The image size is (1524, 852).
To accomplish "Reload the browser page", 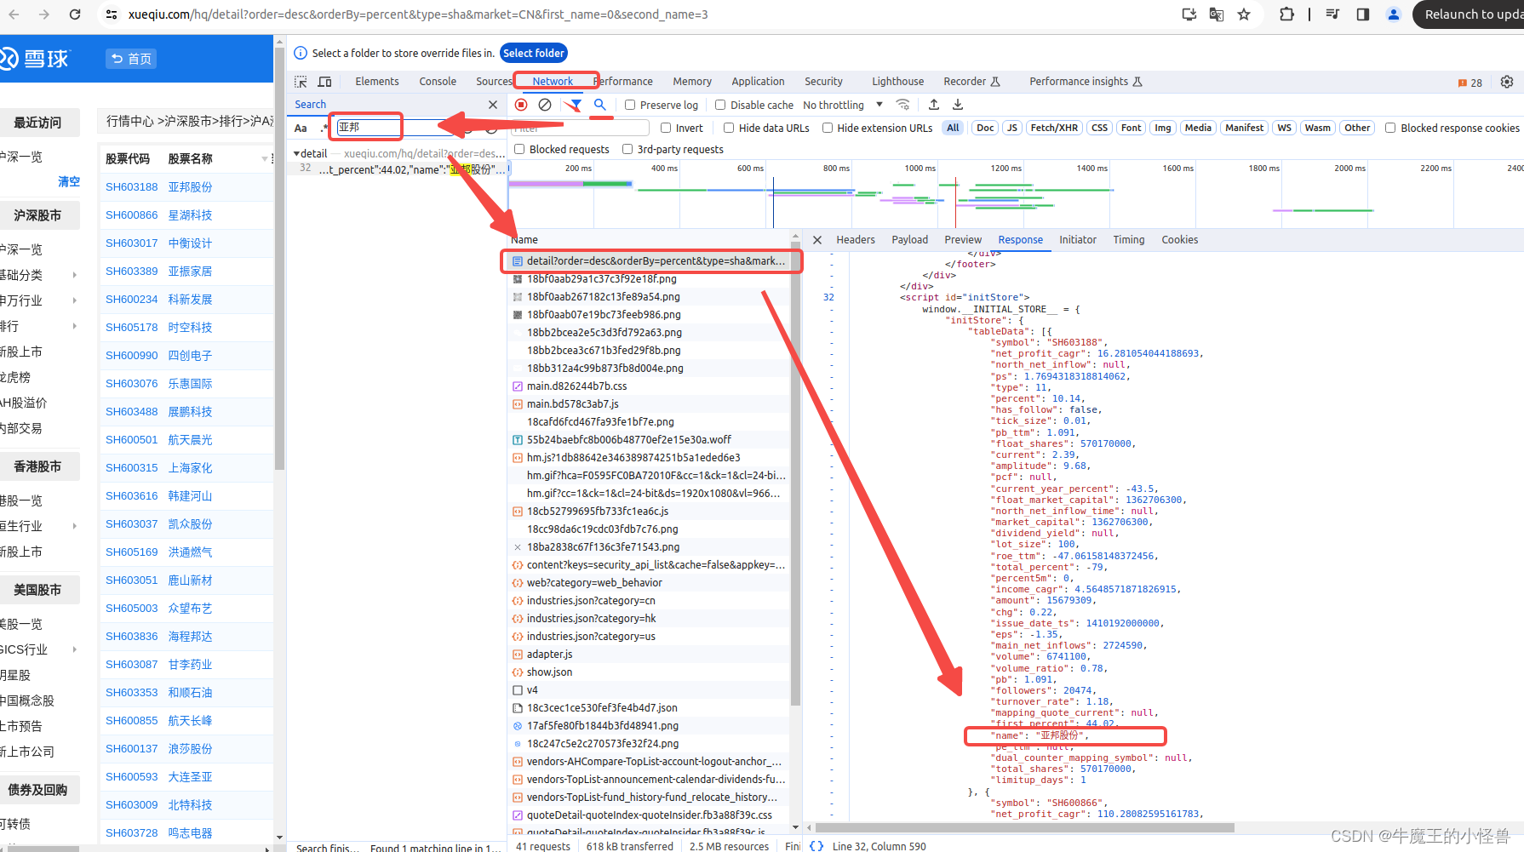I will 75,14.
